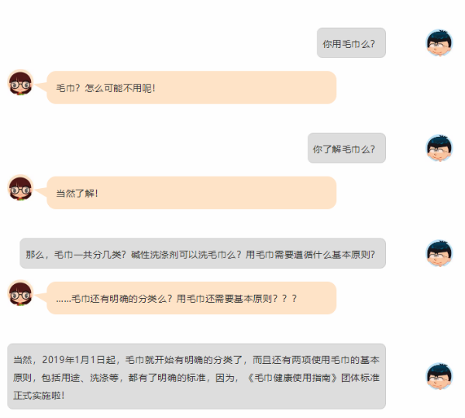The width and height of the screenshot is (465, 418).
Task: Click the text "用毛巾还需要基本原则???"
Action: tap(237, 298)
